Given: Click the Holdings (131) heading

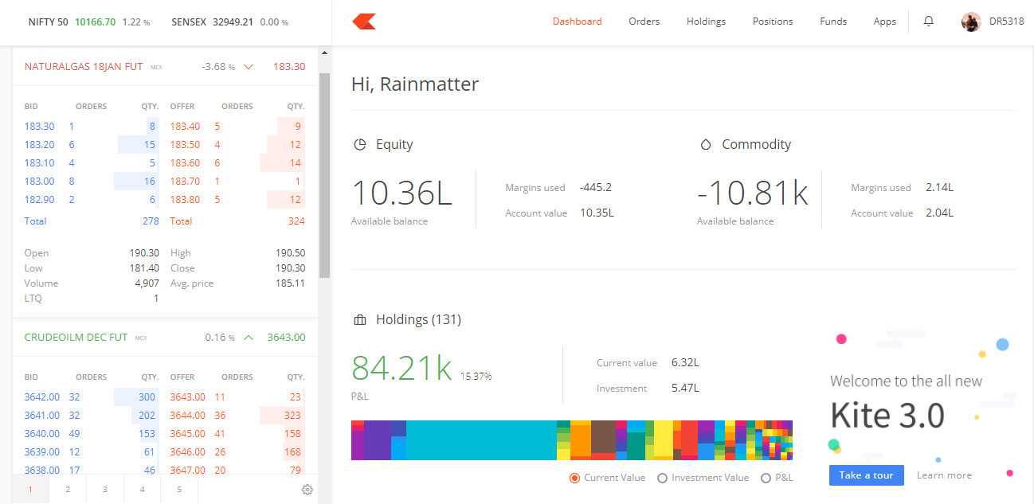Looking at the screenshot, I should pyautogui.click(x=418, y=320).
